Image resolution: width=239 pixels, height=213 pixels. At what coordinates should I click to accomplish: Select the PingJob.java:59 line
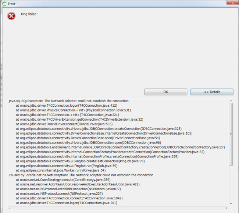(67, 166)
